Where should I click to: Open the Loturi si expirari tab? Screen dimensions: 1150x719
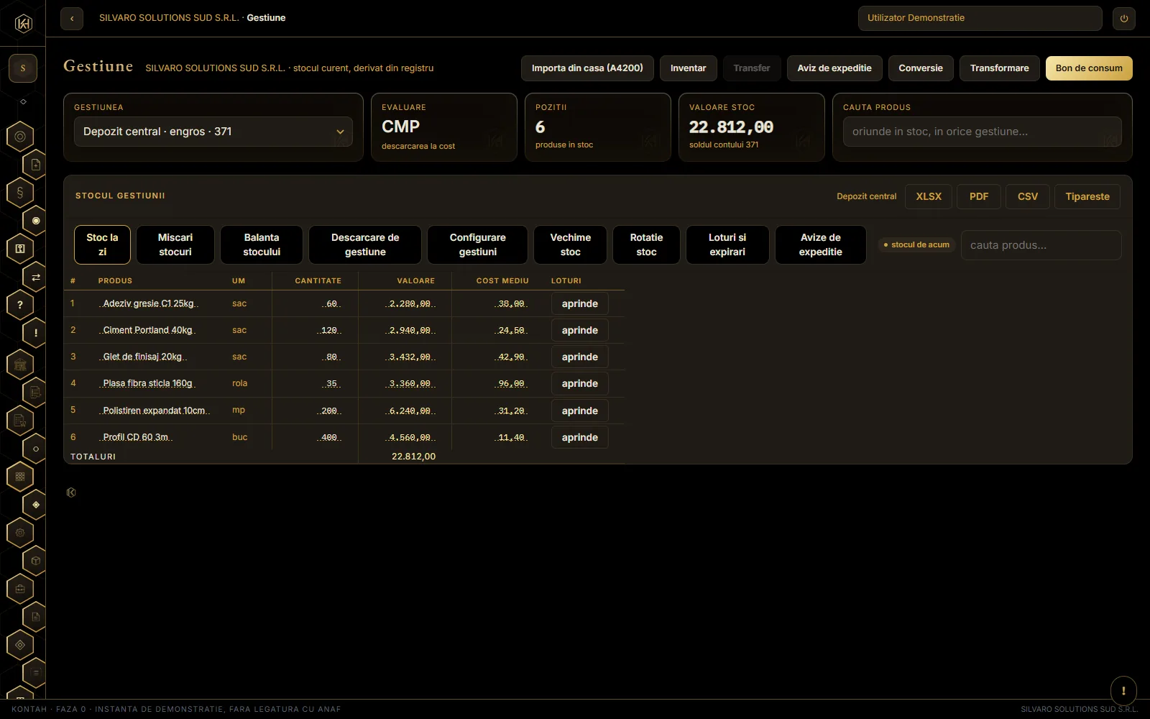[x=727, y=245]
